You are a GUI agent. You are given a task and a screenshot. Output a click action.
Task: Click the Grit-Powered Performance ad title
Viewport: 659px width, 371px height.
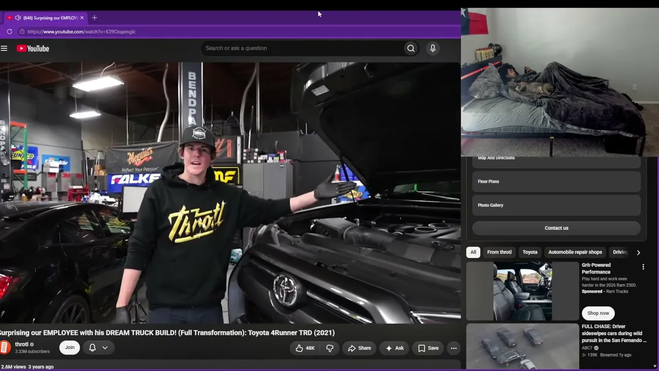(x=596, y=268)
